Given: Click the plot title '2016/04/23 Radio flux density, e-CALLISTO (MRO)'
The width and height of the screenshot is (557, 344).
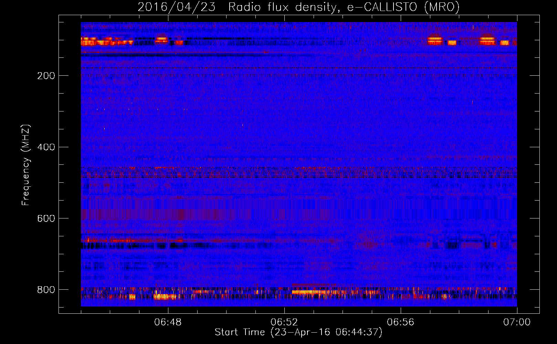Looking at the screenshot, I should (x=298, y=7).
